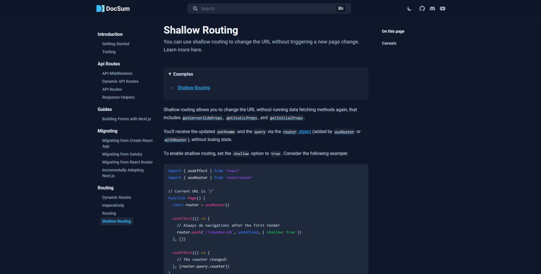Click the pathname inline code

[226, 132]
